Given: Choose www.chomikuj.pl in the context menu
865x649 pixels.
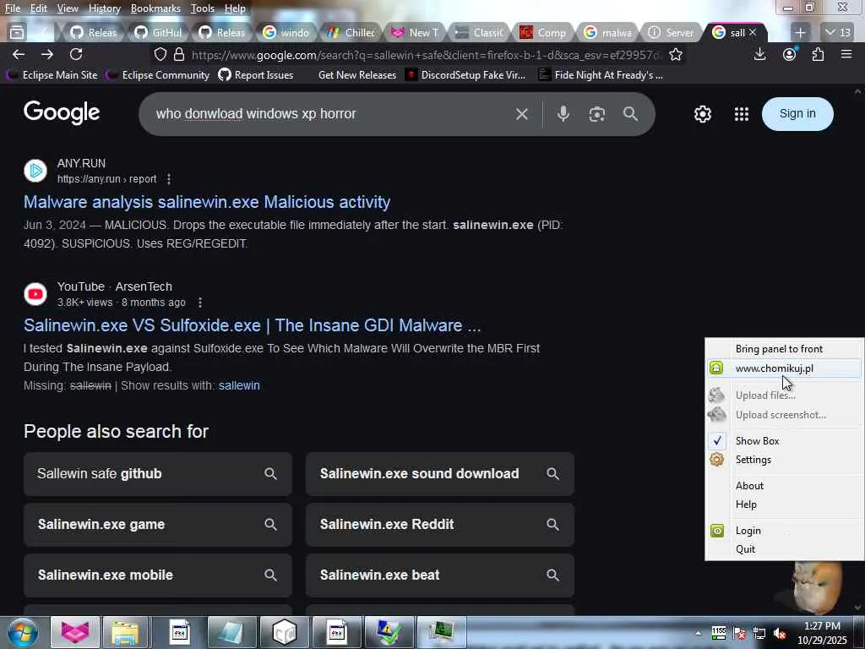Looking at the screenshot, I should pos(784,368).
